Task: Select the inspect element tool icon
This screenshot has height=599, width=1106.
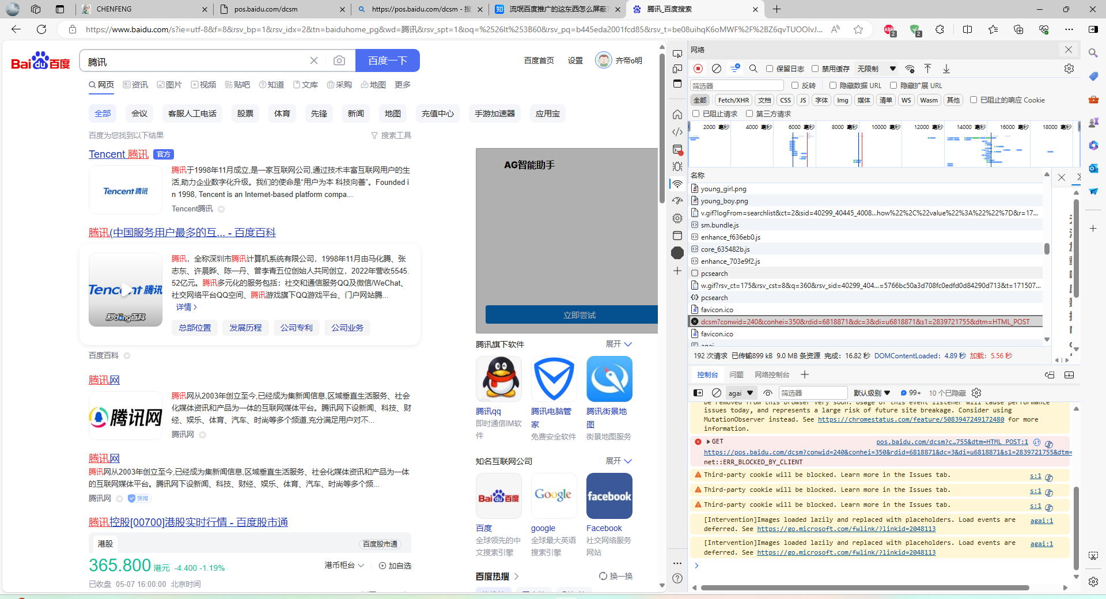Action: coord(677,54)
